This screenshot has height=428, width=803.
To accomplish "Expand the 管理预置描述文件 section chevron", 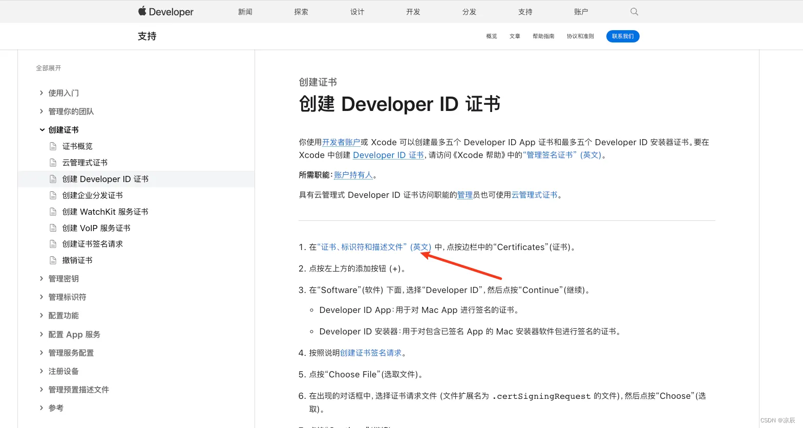I will (41, 389).
